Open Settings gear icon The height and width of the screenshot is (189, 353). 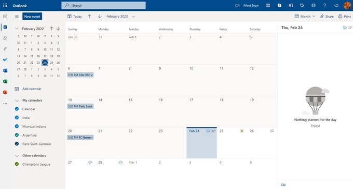(x=314, y=5)
